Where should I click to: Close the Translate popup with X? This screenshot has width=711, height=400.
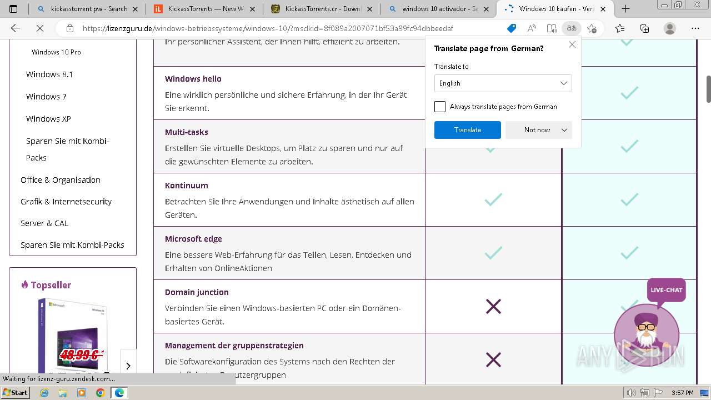tap(572, 44)
